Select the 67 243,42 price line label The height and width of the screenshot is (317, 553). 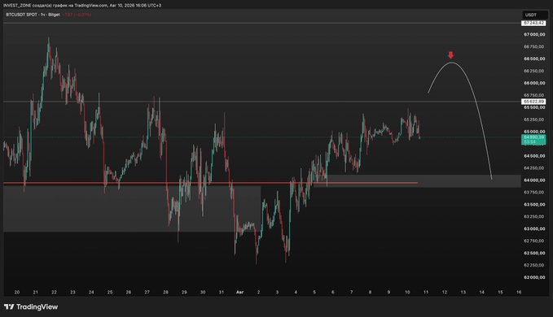pos(533,23)
